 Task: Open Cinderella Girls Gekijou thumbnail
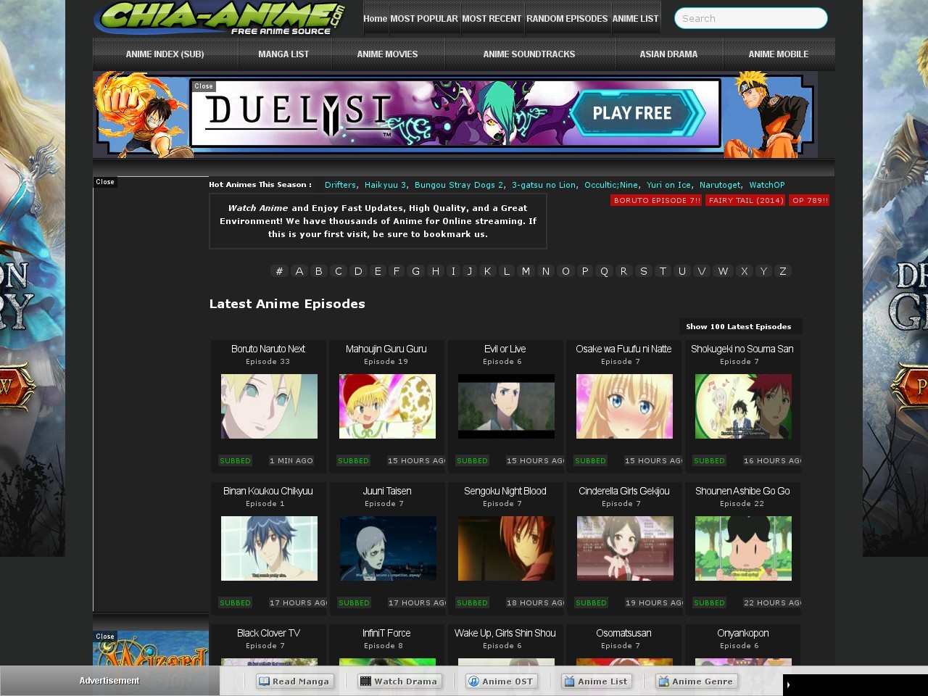[625, 548]
